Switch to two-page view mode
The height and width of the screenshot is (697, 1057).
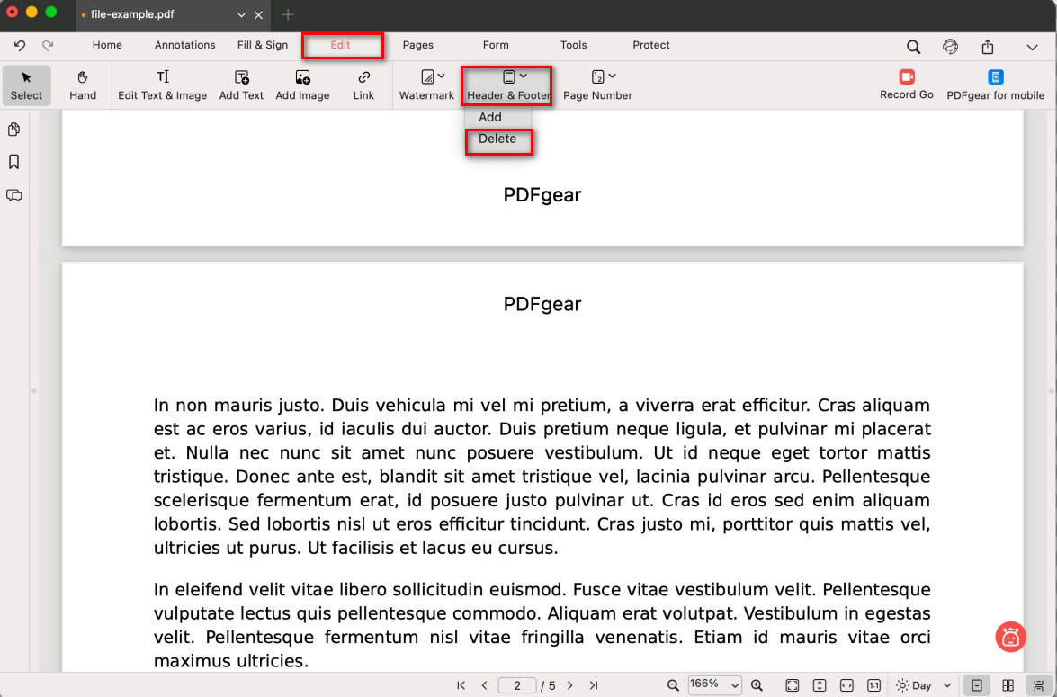point(1008,685)
